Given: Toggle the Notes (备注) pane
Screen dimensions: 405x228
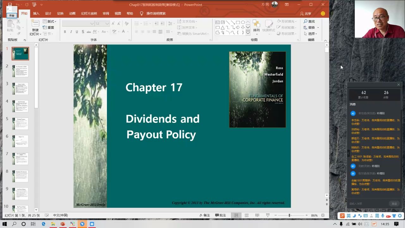Looking at the screenshot, I should (204, 215).
